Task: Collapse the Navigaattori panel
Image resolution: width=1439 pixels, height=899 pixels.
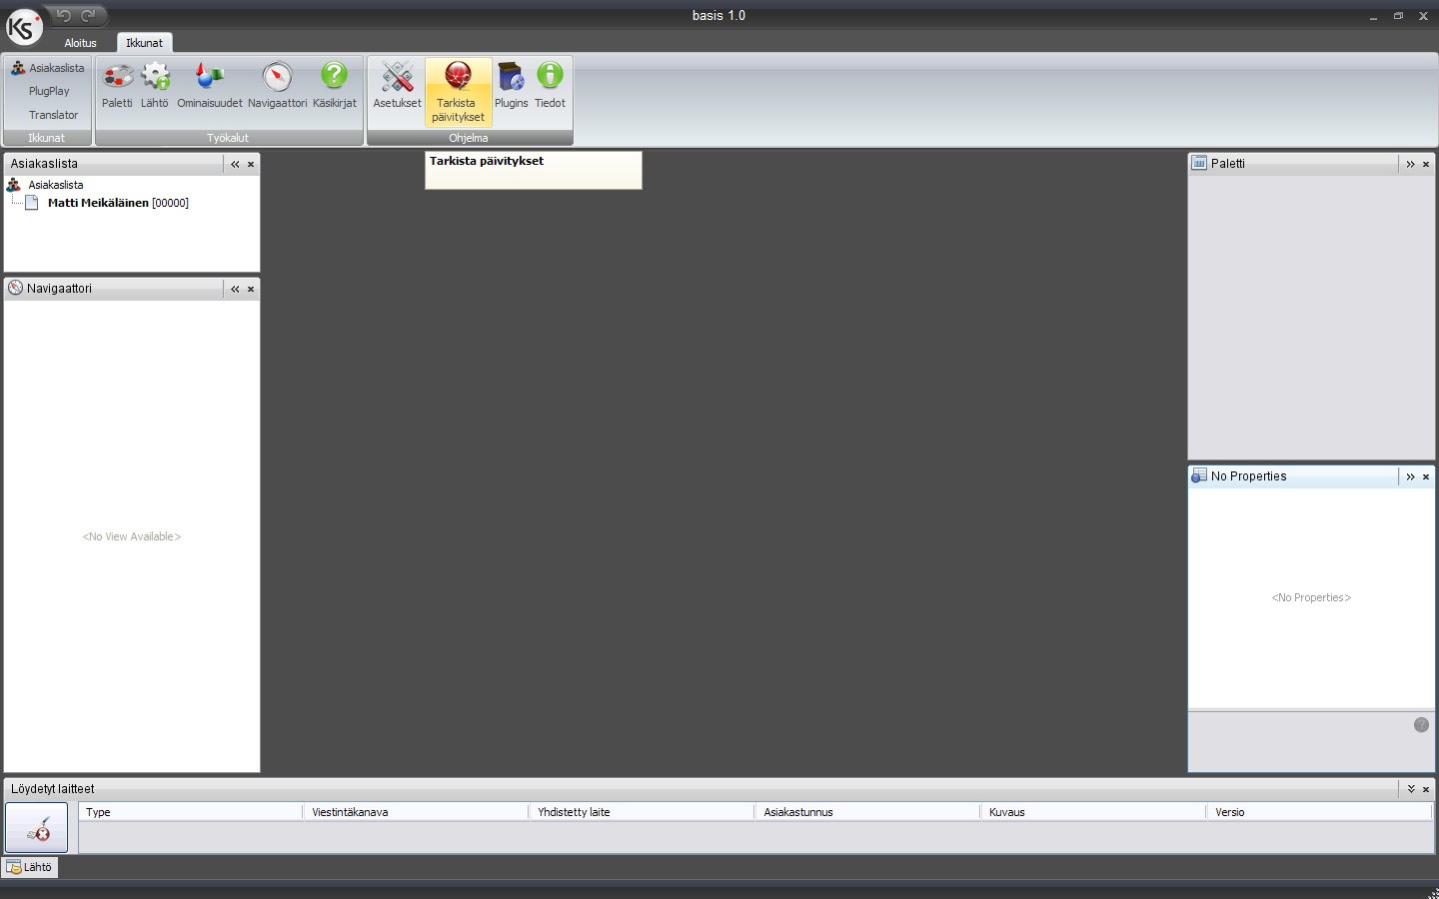Action: 235,289
